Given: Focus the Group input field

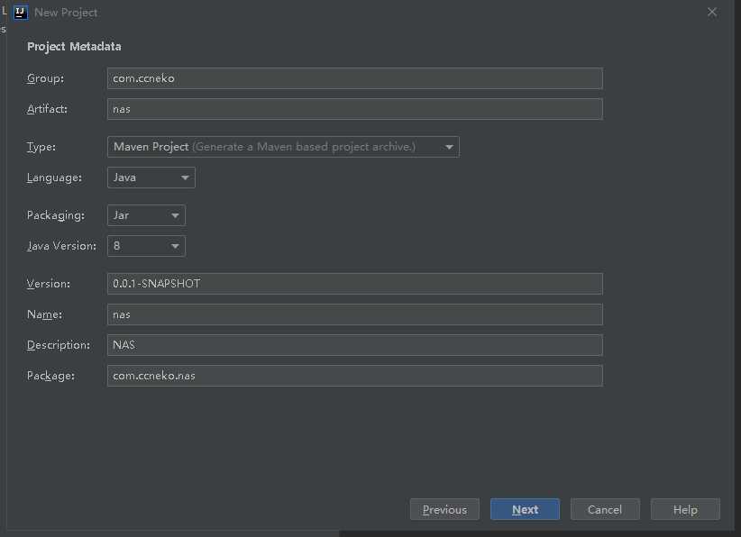Looking at the screenshot, I should pos(354,78).
